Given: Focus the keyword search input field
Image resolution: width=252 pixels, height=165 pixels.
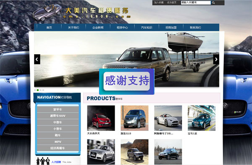Looking at the screenshot, I should (196, 3).
